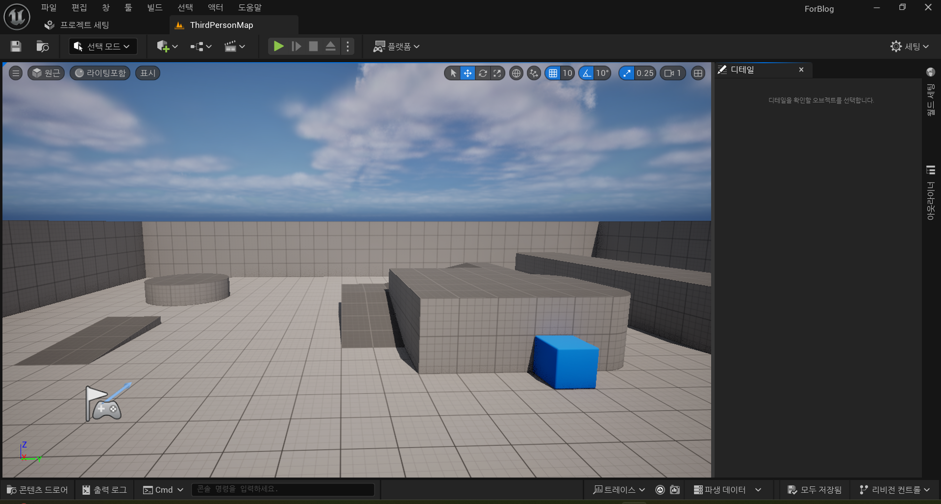Open the 파일 menu
Image resolution: width=941 pixels, height=504 pixels.
pos(49,7)
